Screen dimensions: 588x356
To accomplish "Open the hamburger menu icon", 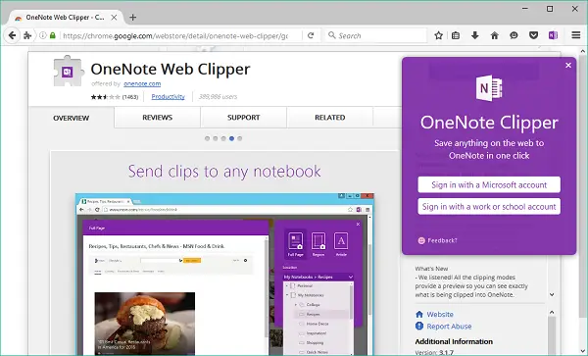I will click(576, 35).
